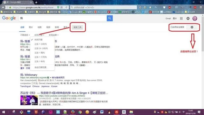Screen dimensions: 204x115
Task: Click the Google logo
Action: [x=9, y=18]
